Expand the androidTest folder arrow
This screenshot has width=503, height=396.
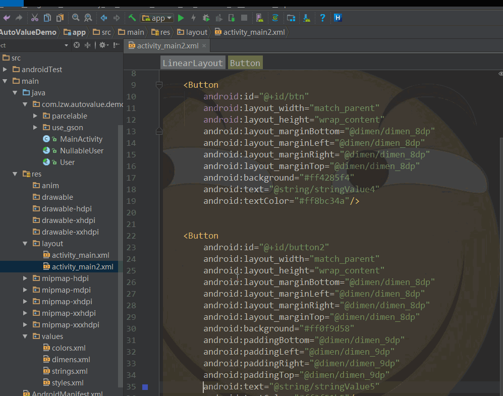point(5,69)
